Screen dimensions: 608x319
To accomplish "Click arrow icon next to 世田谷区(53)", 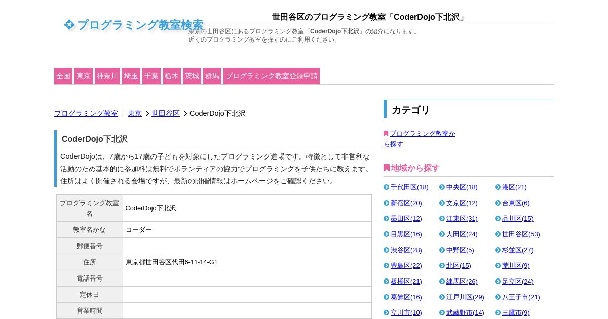I will pos(498,234).
